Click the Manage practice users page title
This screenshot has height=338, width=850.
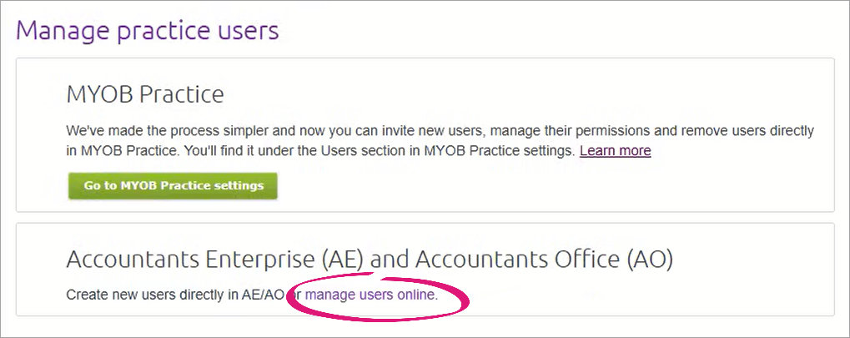148,31
